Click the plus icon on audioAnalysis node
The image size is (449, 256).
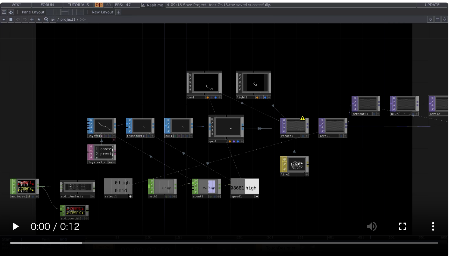point(93,196)
